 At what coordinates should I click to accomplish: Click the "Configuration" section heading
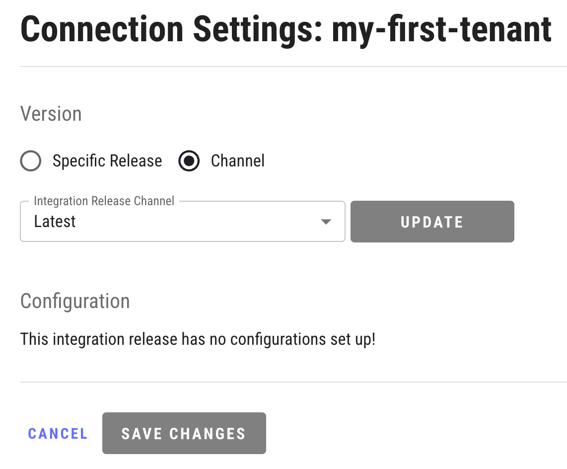coord(75,301)
